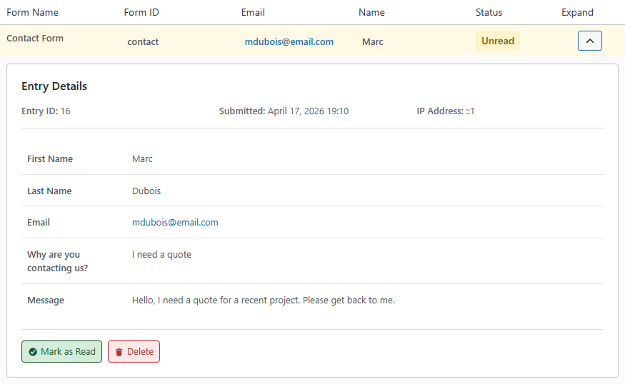Click the Marc value in First Name row
625x384 pixels.
tap(142, 159)
